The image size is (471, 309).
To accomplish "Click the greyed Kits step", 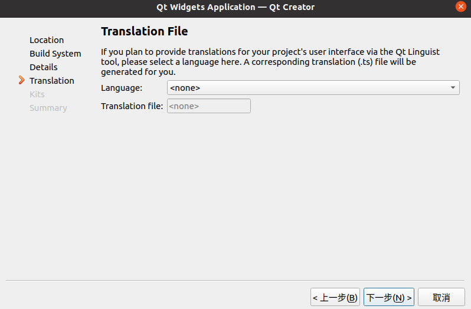I will coord(37,94).
